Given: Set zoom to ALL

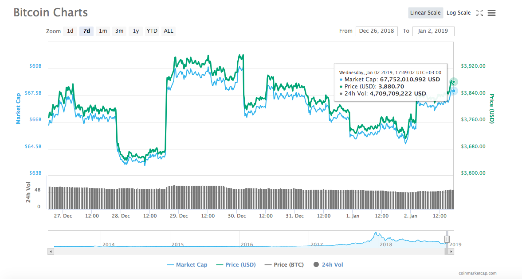Looking at the screenshot, I should pos(169,31).
